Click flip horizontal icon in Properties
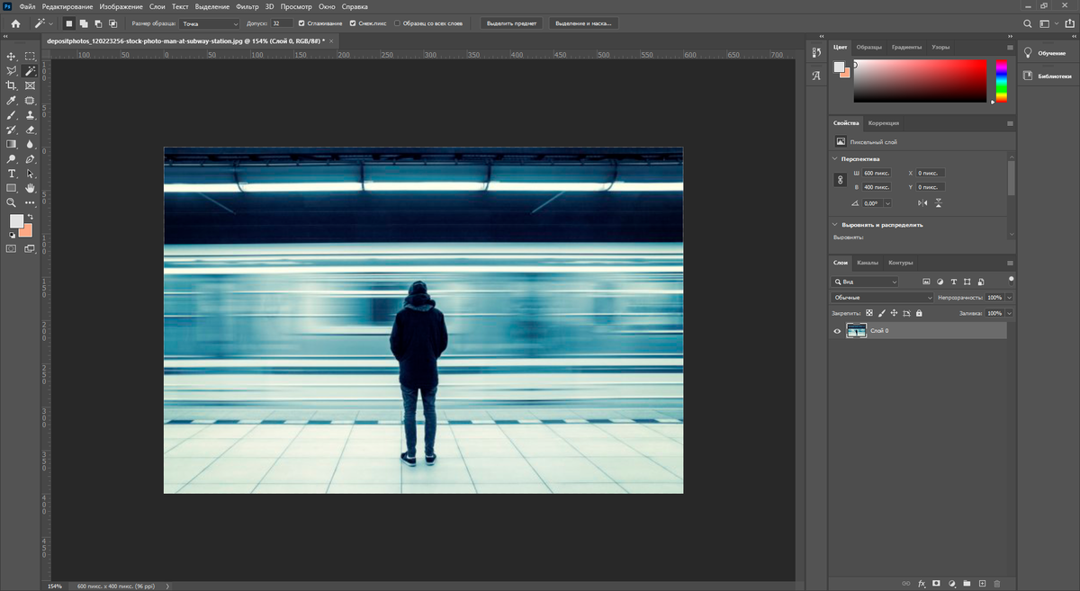Image resolution: width=1080 pixels, height=591 pixels. [922, 203]
